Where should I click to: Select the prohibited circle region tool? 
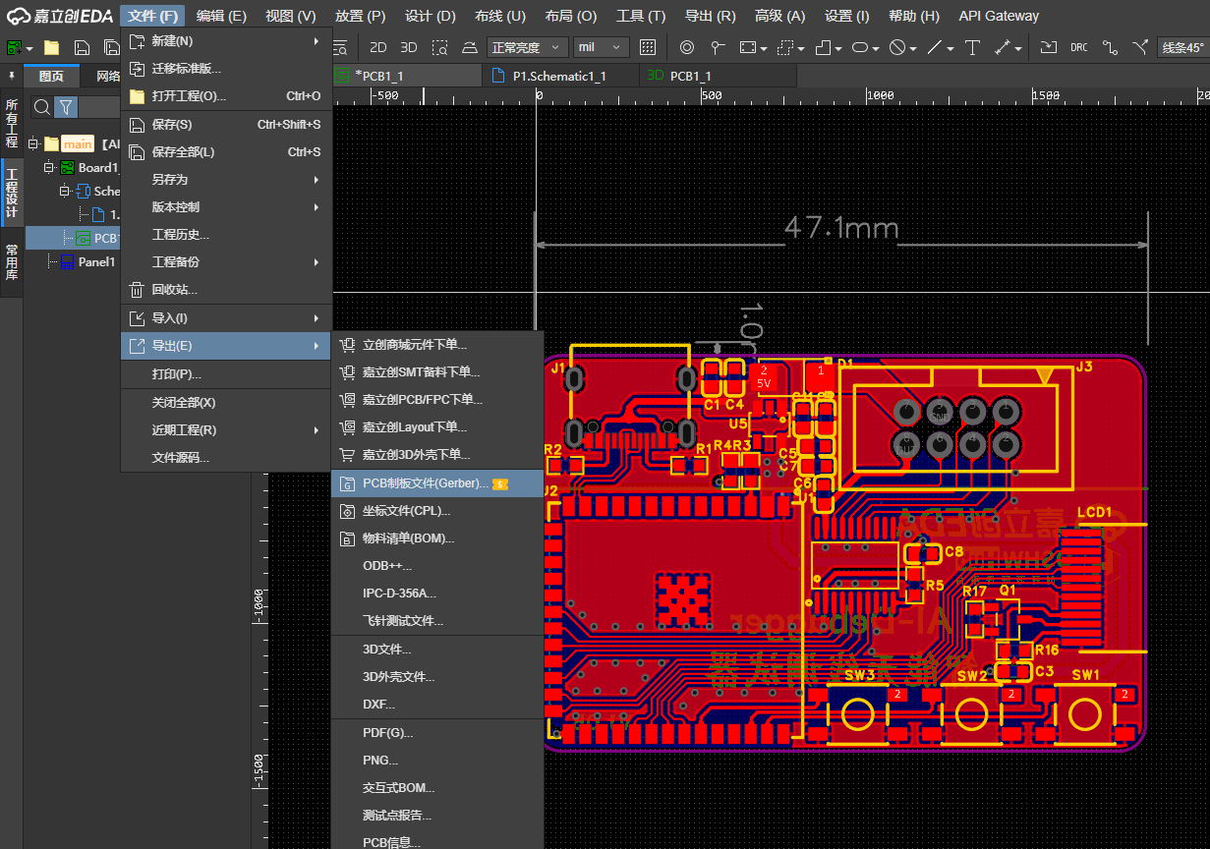click(896, 47)
